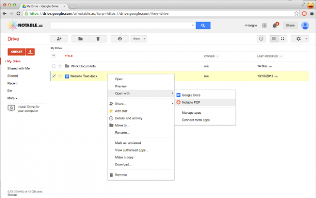Click the Work Documents folder icon

(x=67, y=66)
